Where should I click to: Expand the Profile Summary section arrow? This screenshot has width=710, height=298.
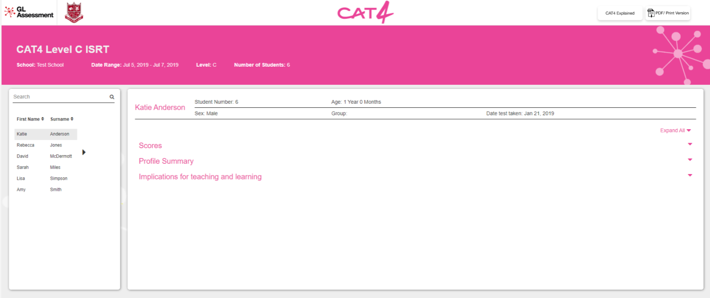click(690, 160)
